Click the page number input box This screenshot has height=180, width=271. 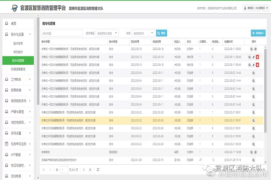pos(64,170)
